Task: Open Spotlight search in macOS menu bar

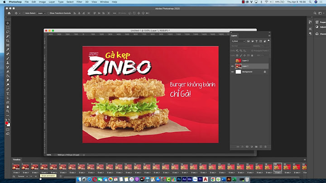Action: click(310, 2)
